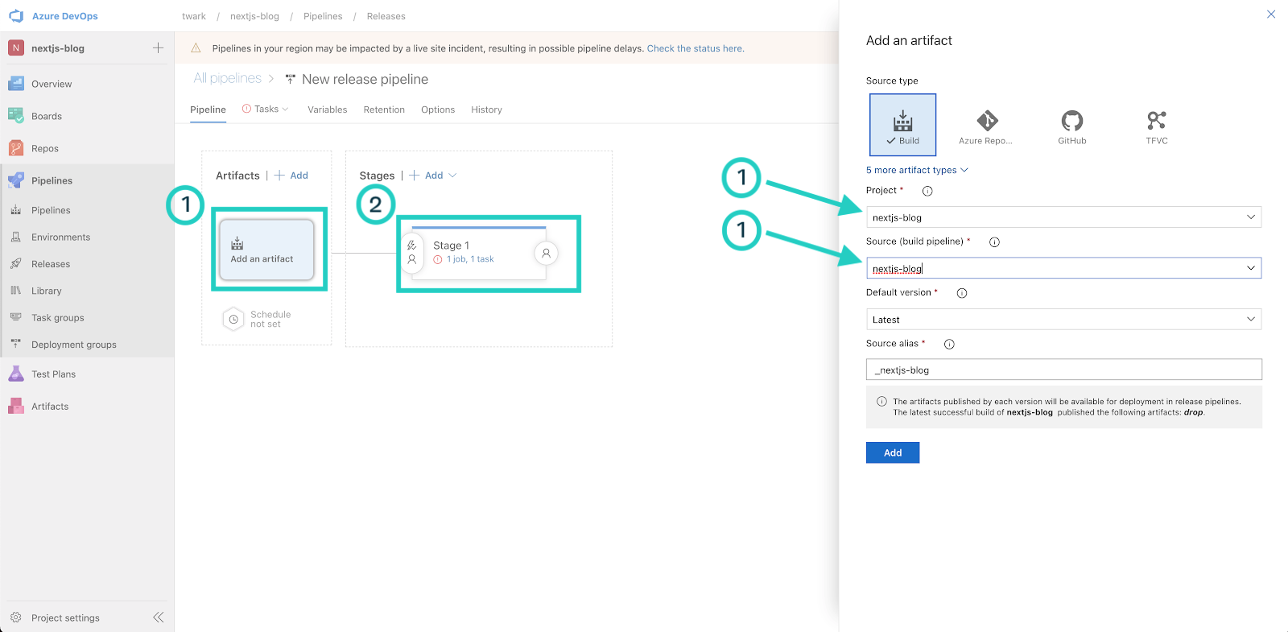Open Artifacts in the sidebar

[x=50, y=407]
